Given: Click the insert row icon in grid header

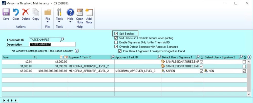Looking at the screenshot, I should coord(62,57).
